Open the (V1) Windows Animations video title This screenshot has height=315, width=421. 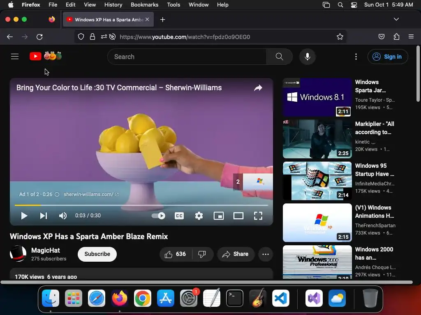click(375, 212)
